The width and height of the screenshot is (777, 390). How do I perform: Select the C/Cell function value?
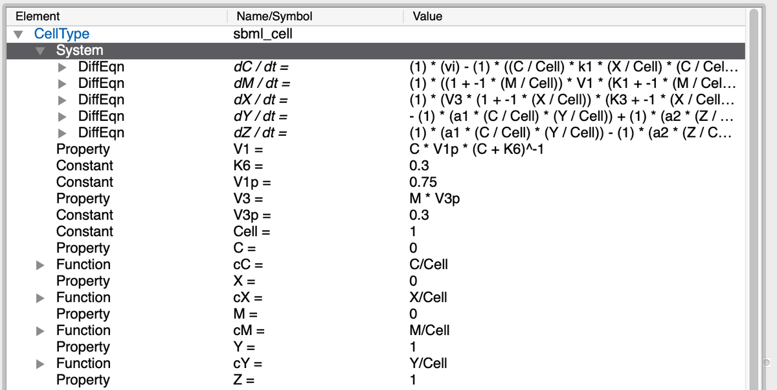point(429,265)
